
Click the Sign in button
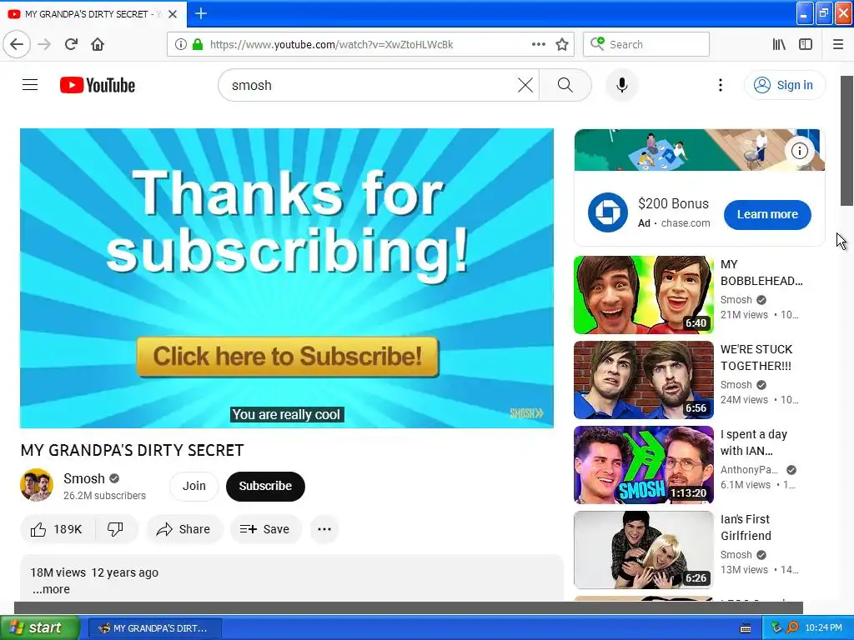click(784, 85)
